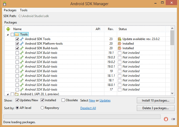Viewport: 179px width, 127px height.
Task: Click wrench icon for Build-tools 19.0.2
Action: [22, 62]
